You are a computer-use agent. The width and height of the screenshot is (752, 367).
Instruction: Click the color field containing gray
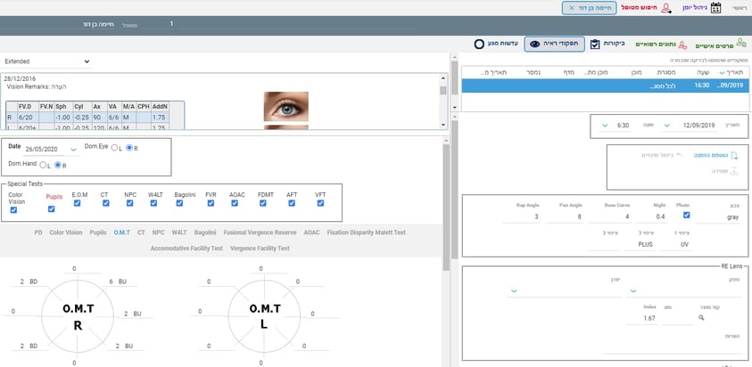point(717,217)
